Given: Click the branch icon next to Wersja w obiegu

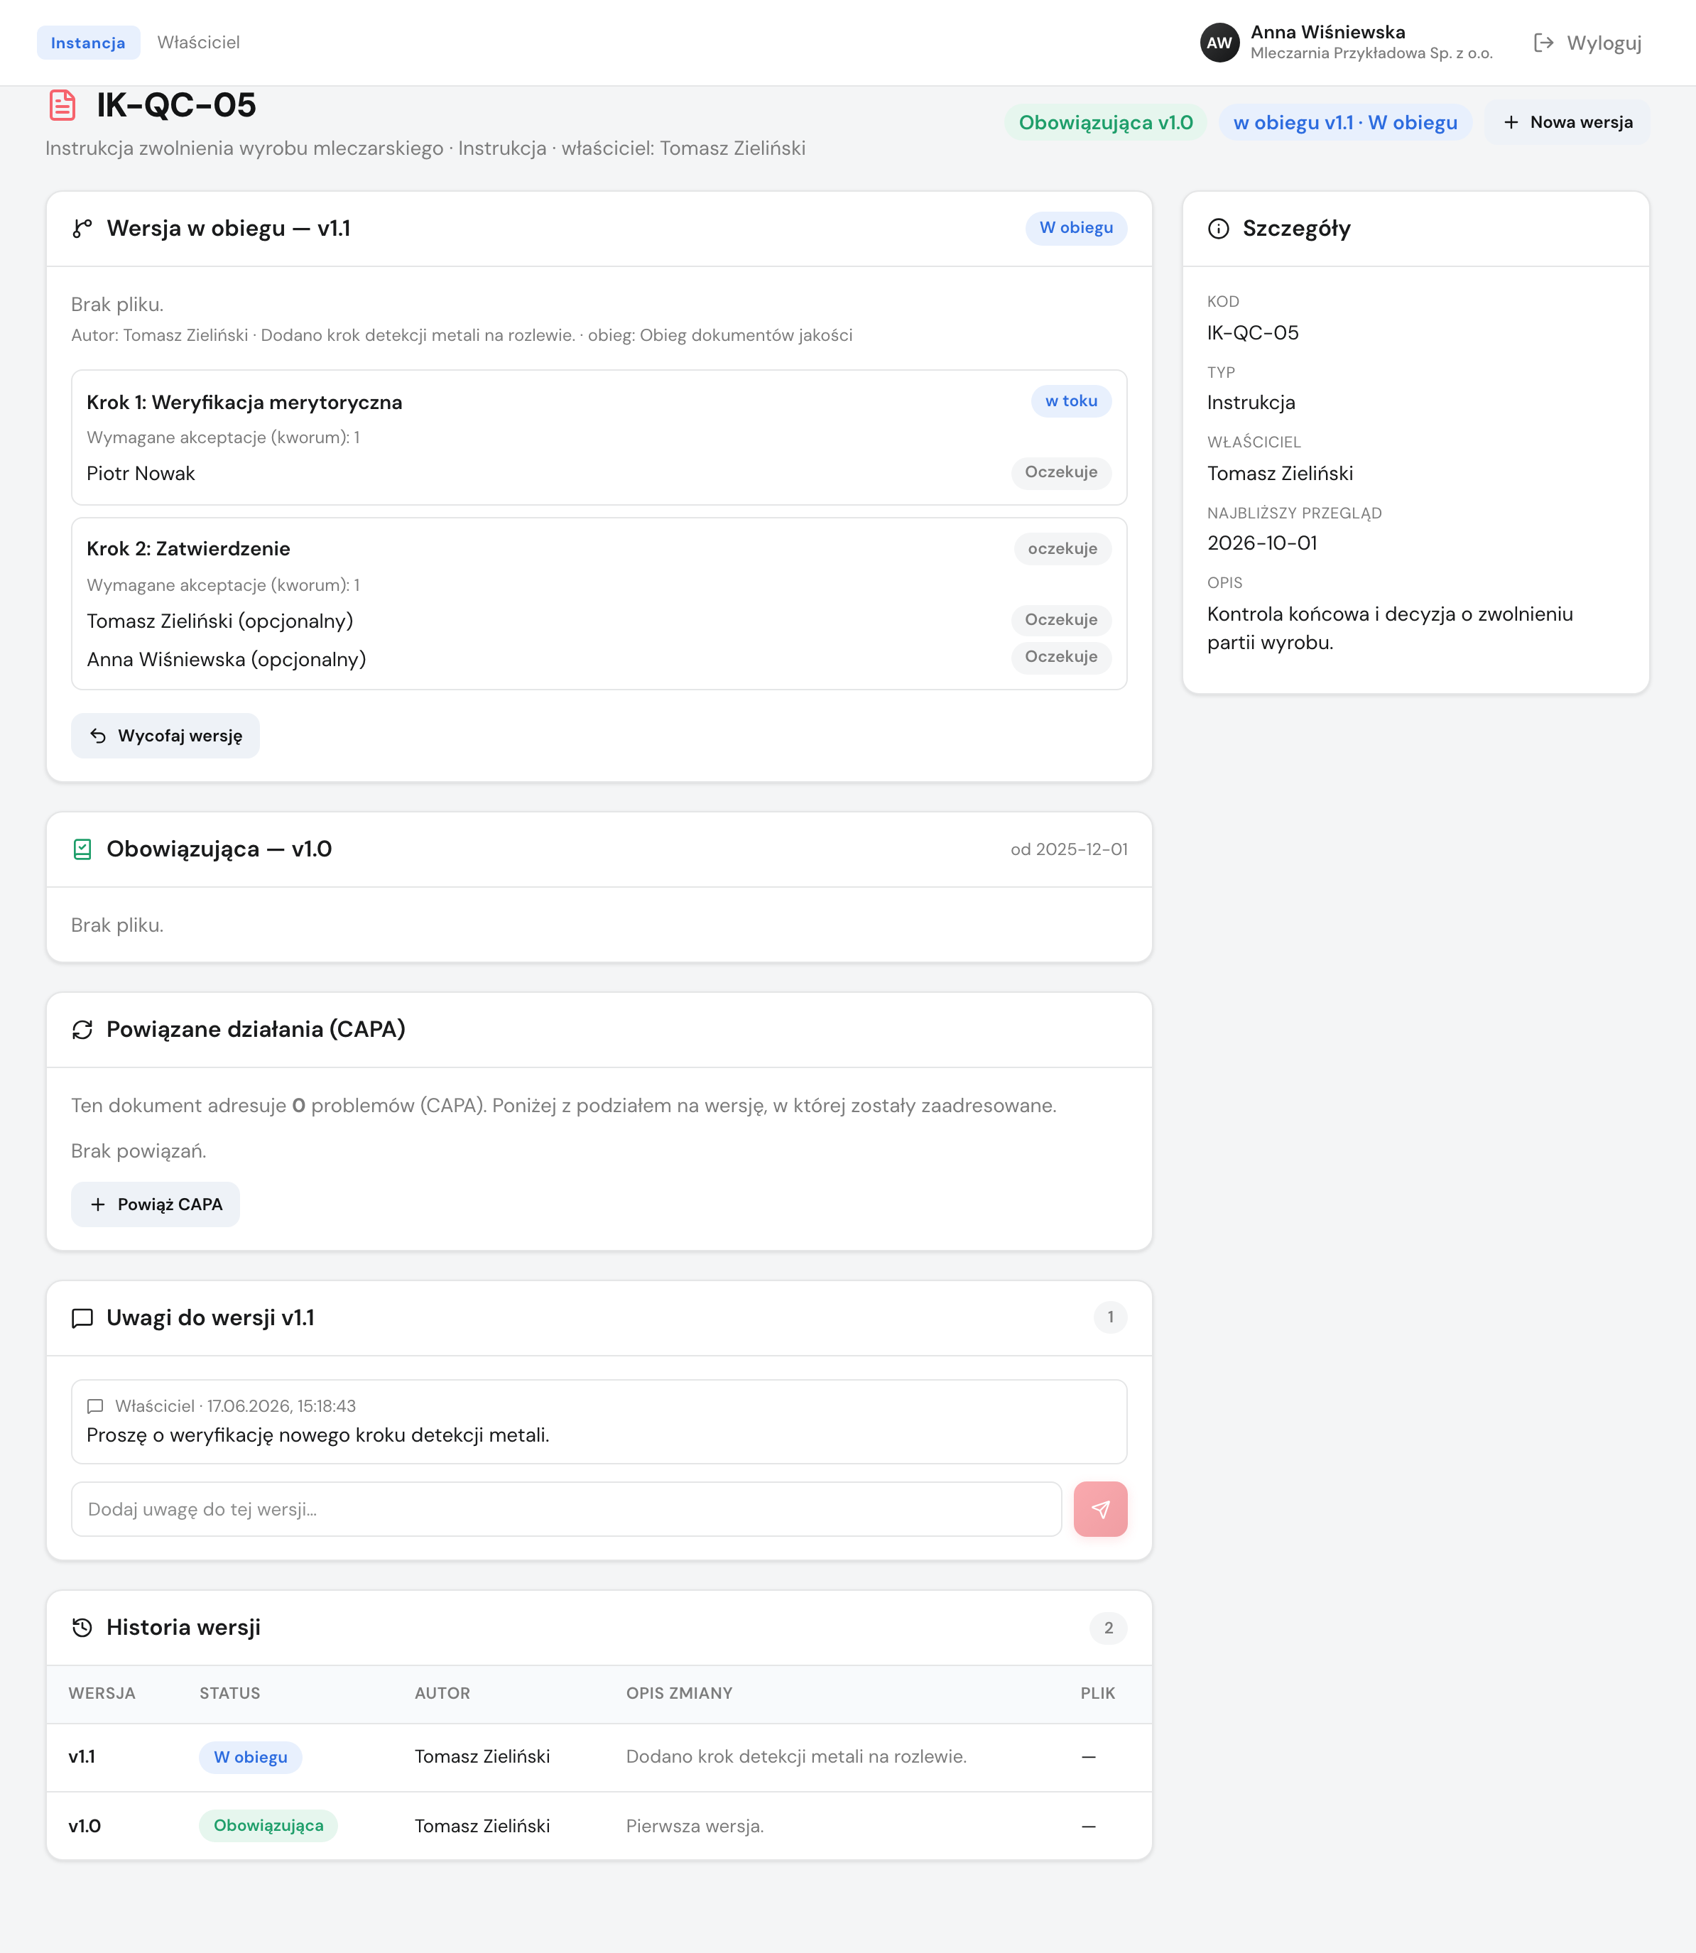Looking at the screenshot, I should pyautogui.click(x=82, y=229).
